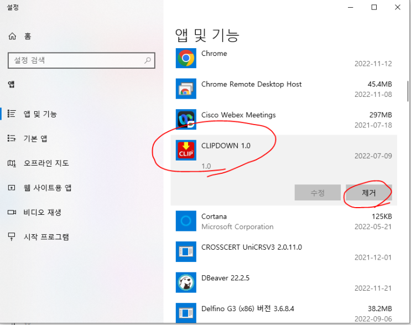Click Microsoft Corporation publisher text
411x325 pixels.
click(x=237, y=226)
